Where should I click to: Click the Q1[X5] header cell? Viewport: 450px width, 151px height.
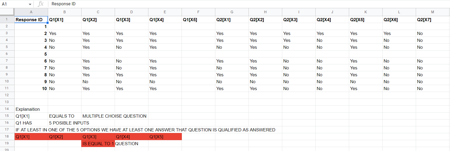coord(198,20)
